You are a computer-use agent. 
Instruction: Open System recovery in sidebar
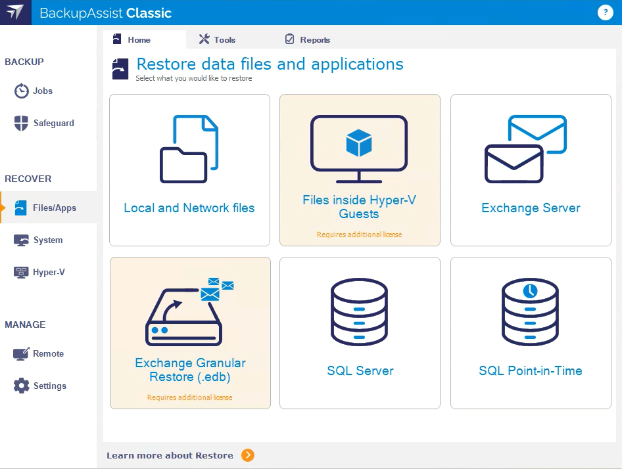(x=47, y=240)
